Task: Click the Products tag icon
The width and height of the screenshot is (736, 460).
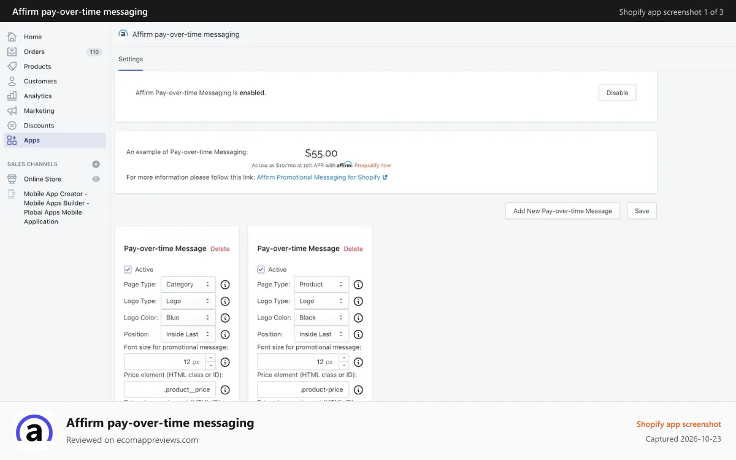Action: coord(12,66)
